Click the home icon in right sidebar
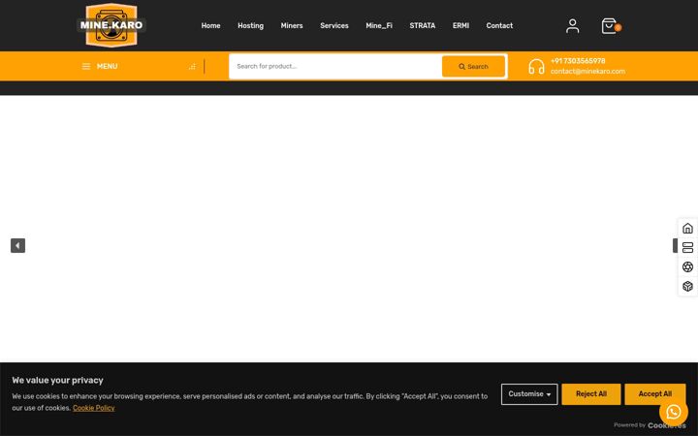698x436 pixels. [687, 229]
